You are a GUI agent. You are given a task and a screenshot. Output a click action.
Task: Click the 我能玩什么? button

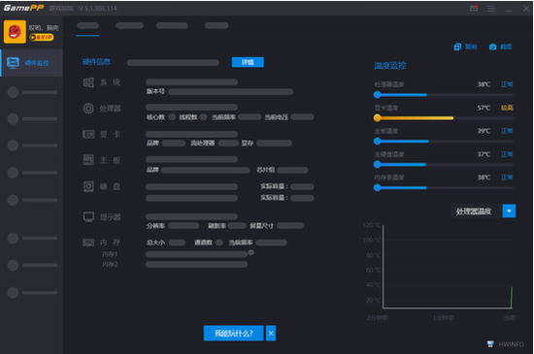click(x=234, y=333)
